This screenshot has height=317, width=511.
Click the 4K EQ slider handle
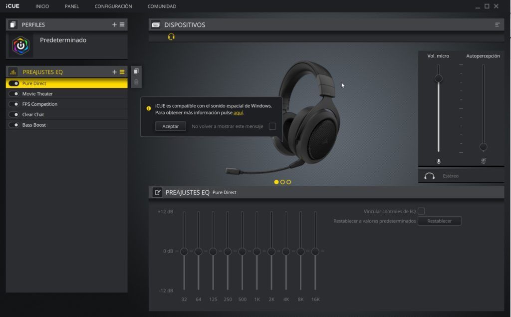click(286, 252)
